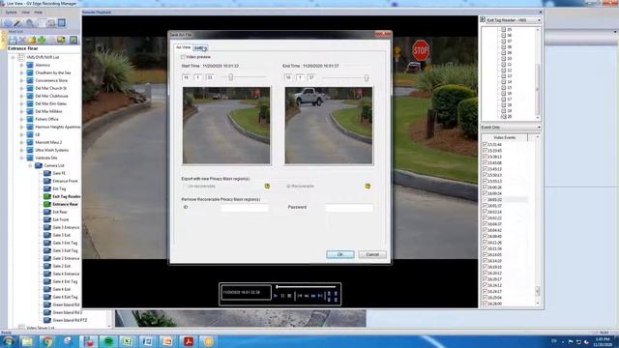Toggle the 15:31:46 video event checkbox
619x348 pixels.
point(485,144)
